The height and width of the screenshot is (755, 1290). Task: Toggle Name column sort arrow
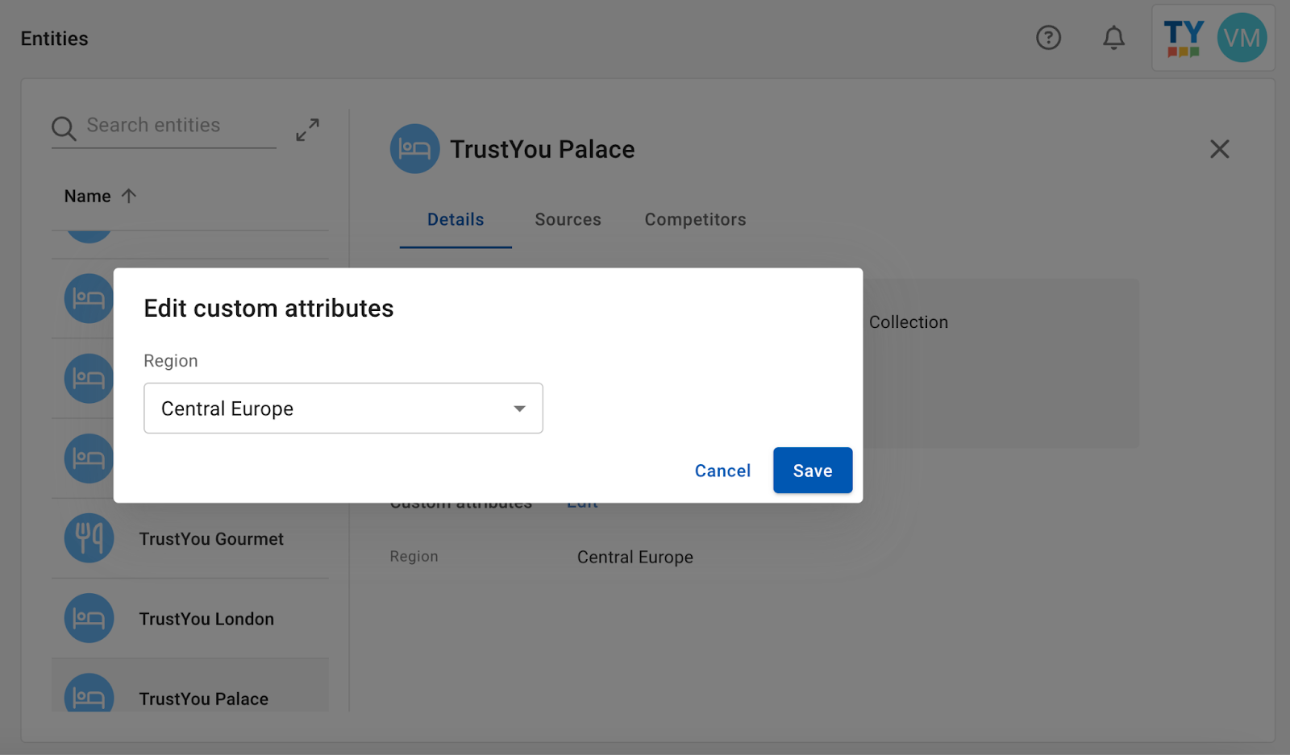129,196
